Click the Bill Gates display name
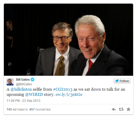138x118 pixels. 23,80
